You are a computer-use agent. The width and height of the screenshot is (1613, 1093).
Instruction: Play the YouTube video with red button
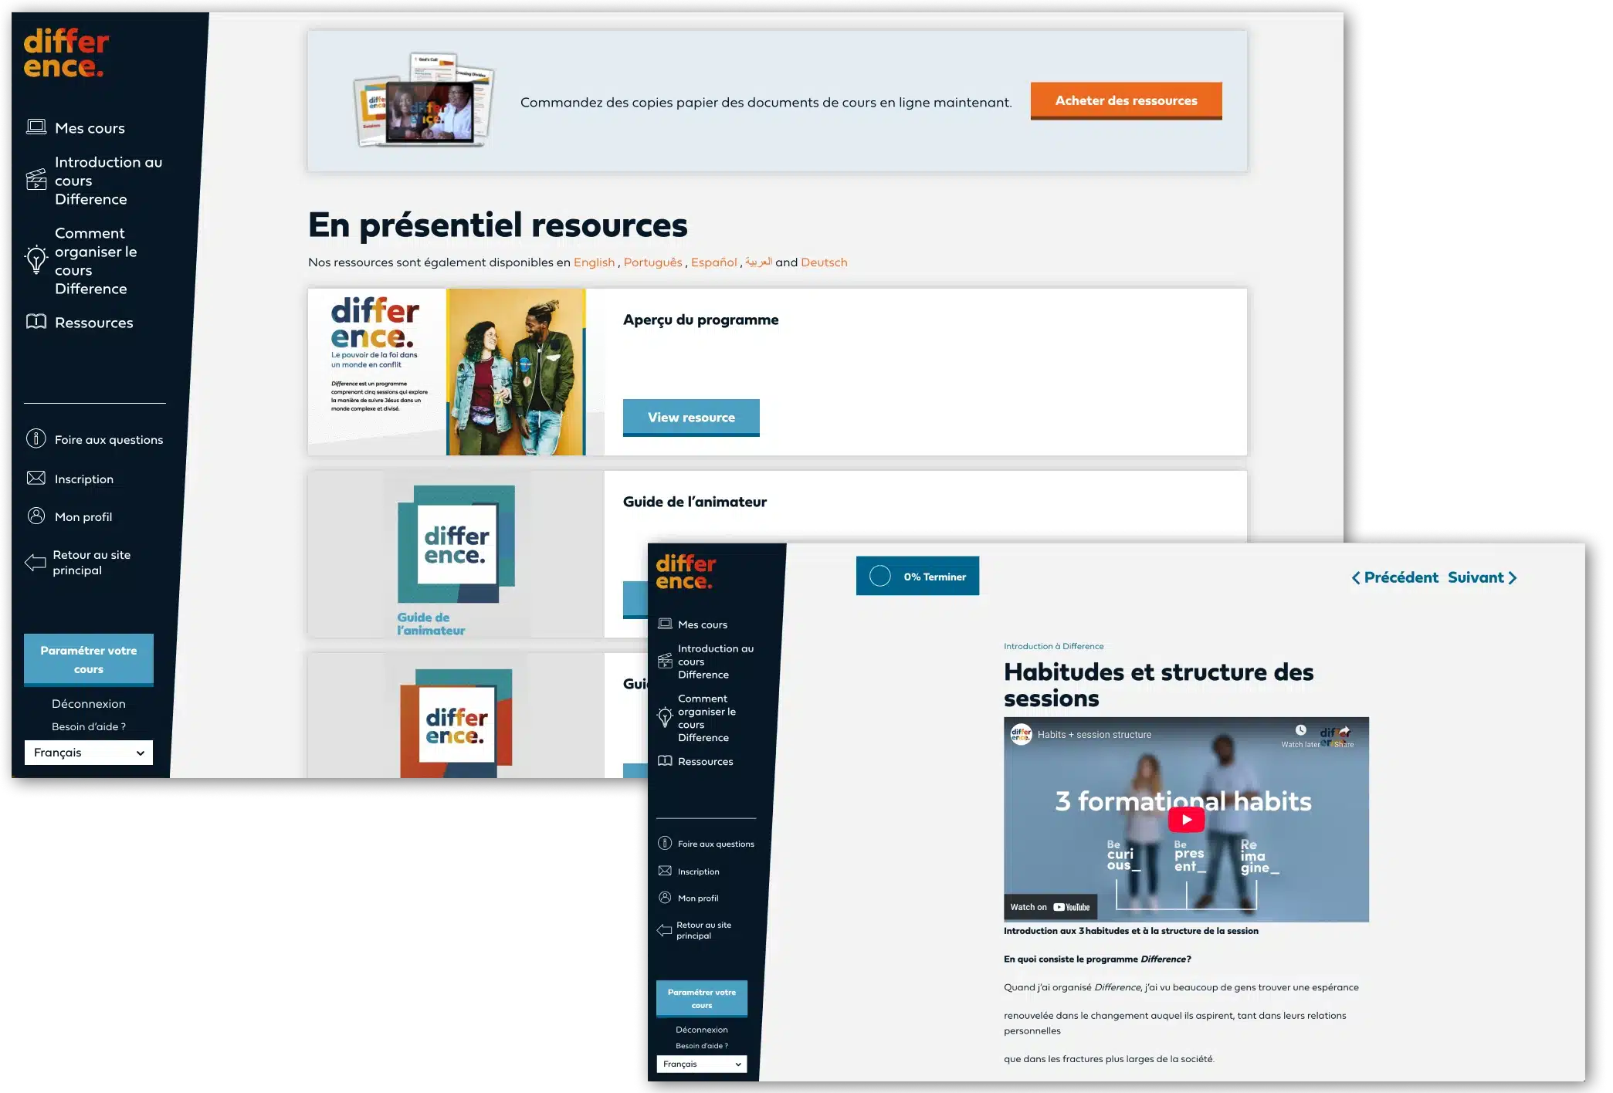(x=1186, y=820)
